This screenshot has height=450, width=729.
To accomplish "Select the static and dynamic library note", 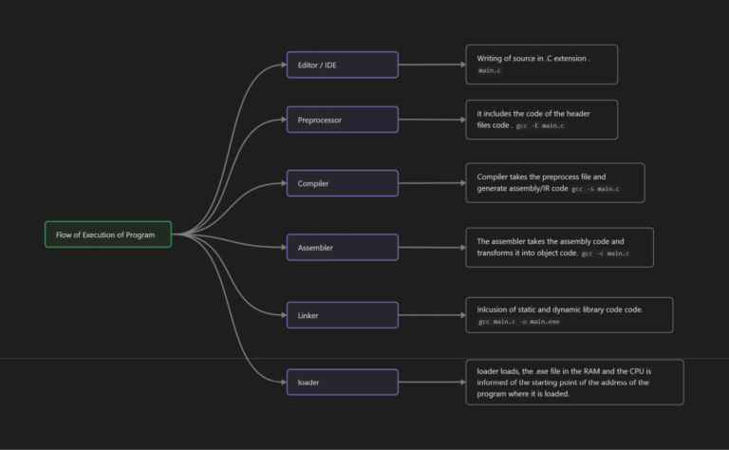I will pos(569,315).
